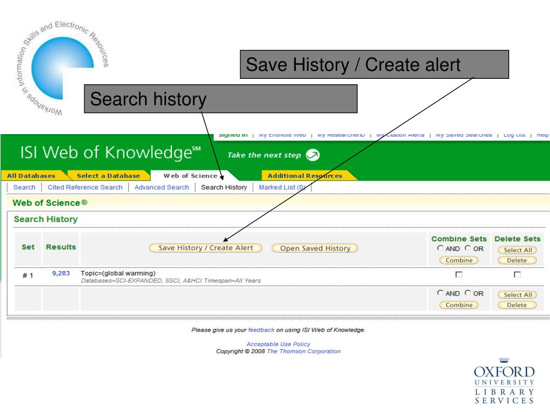Click the Select All button in the footer row
Screen dimensions: 550x412
point(517,295)
